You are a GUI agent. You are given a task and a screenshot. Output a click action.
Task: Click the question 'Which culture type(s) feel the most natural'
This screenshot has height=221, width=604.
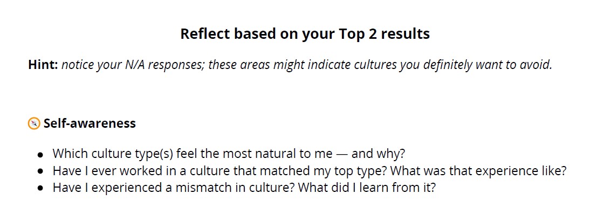tap(229, 154)
